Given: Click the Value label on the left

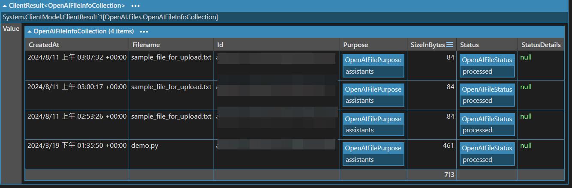Looking at the screenshot, I should pyautogui.click(x=11, y=29).
